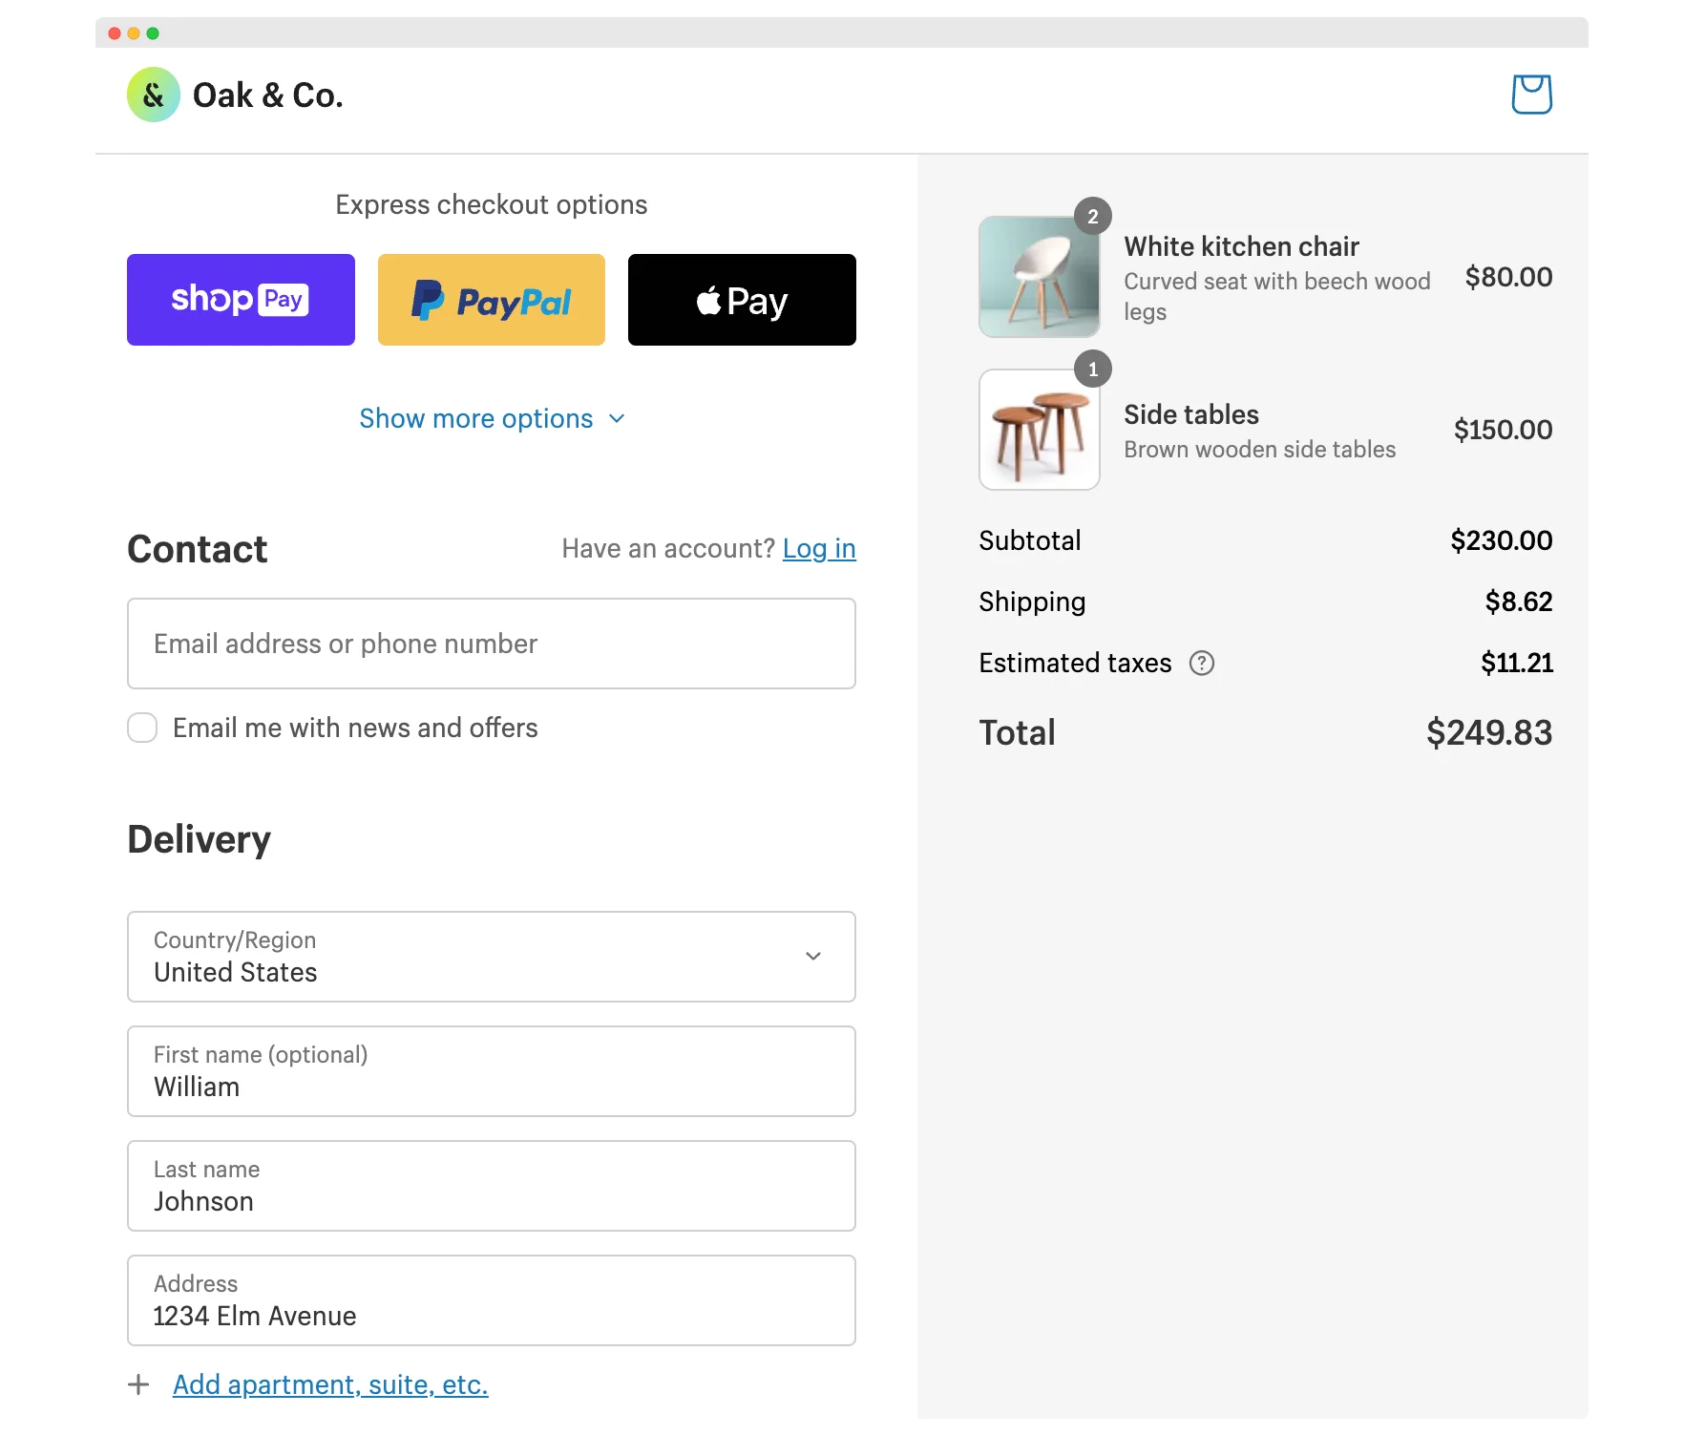Click the Last name field with Johnson
The height and width of the screenshot is (1436, 1684).
(491, 1186)
